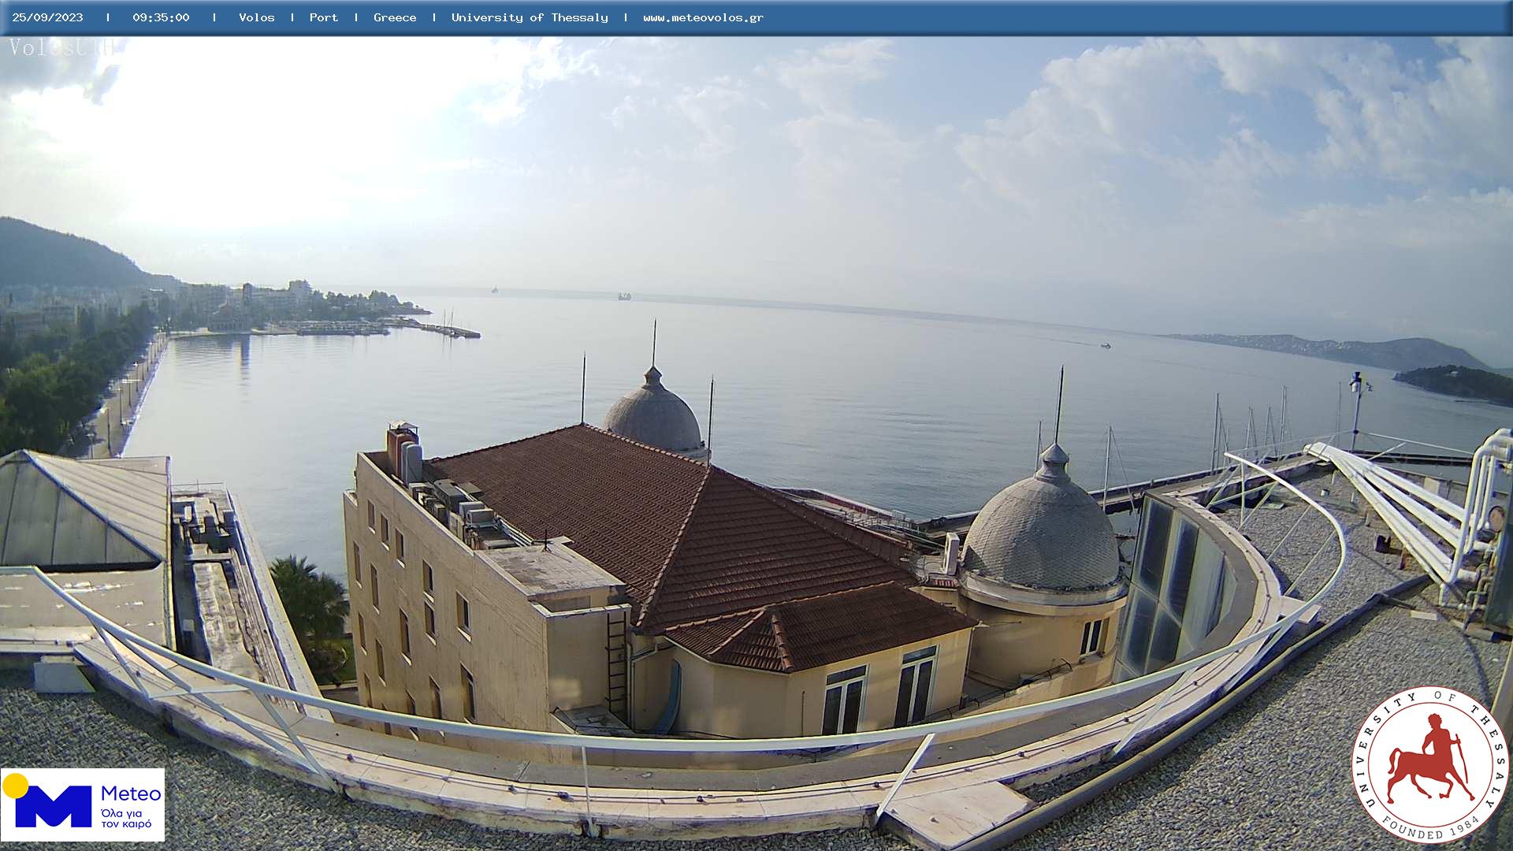Viewport: 1513px width, 851px height.
Task: Click the faint VolosUTH watermark text
Action: [61, 47]
